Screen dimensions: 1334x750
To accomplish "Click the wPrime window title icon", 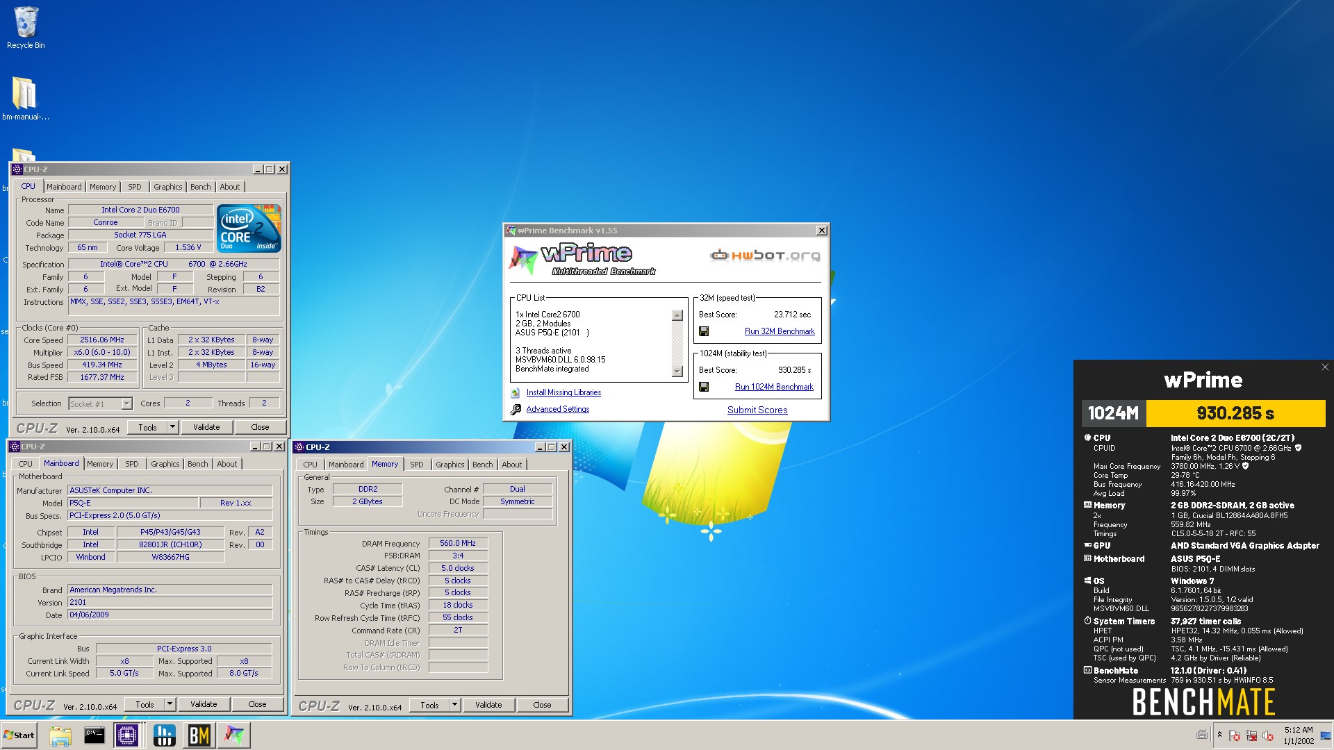I will point(511,231).
